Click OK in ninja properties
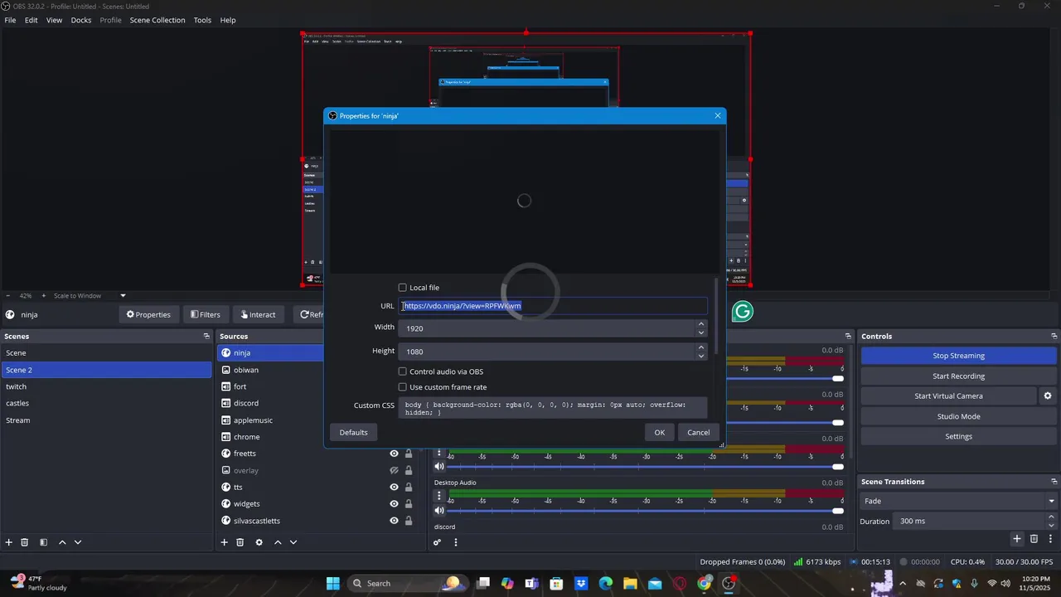Screen dimensions: 1061x597 tap(659, 432)
